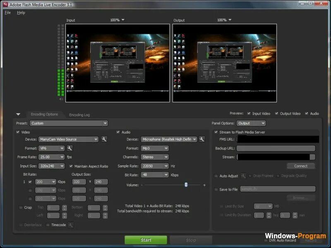Screen dimensions: 331x248
Task: Click the Connect button
Action: click(x=301, y=166)
